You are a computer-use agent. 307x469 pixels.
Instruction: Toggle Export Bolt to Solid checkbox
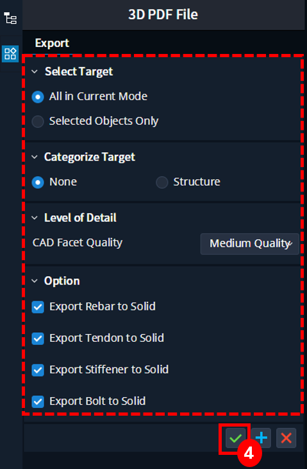coord(38,402)
